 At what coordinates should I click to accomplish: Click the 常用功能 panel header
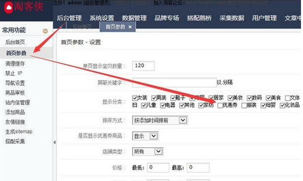[x=26, y=31]
